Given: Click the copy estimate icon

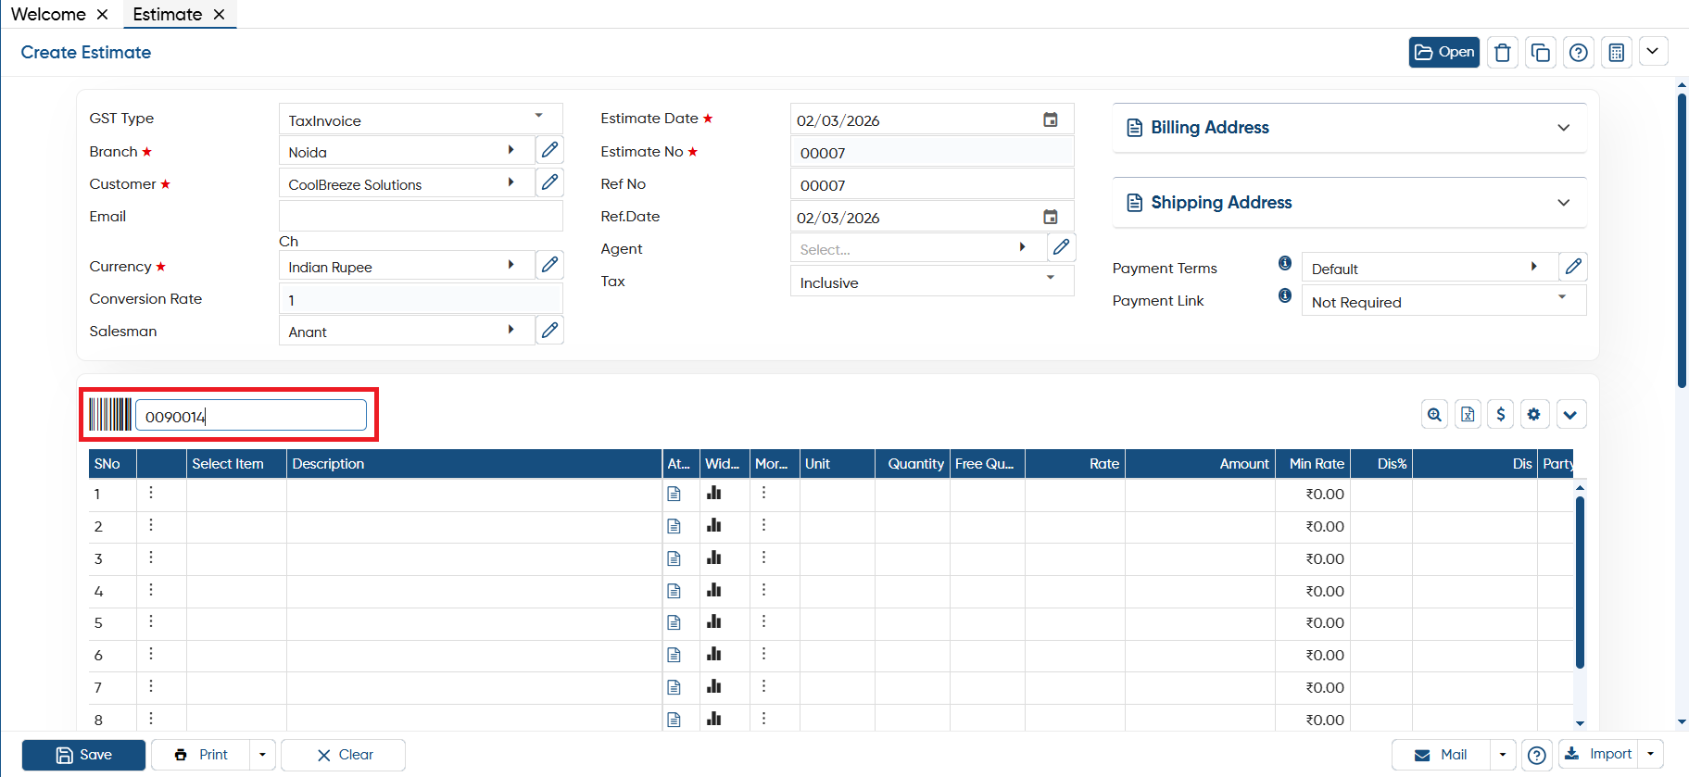Looking at the screenshot, I should (x=1541, y=53).
